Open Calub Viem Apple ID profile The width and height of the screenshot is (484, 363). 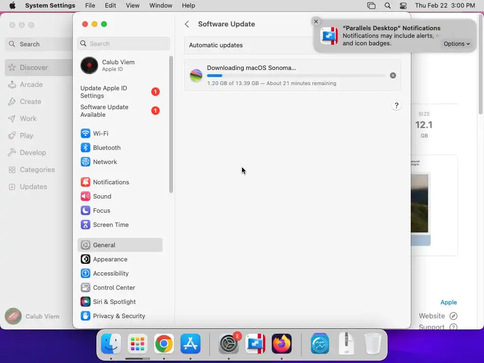tap(120, 65)
